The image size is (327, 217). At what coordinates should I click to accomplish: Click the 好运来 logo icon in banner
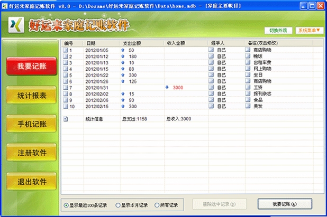[16, 25]
